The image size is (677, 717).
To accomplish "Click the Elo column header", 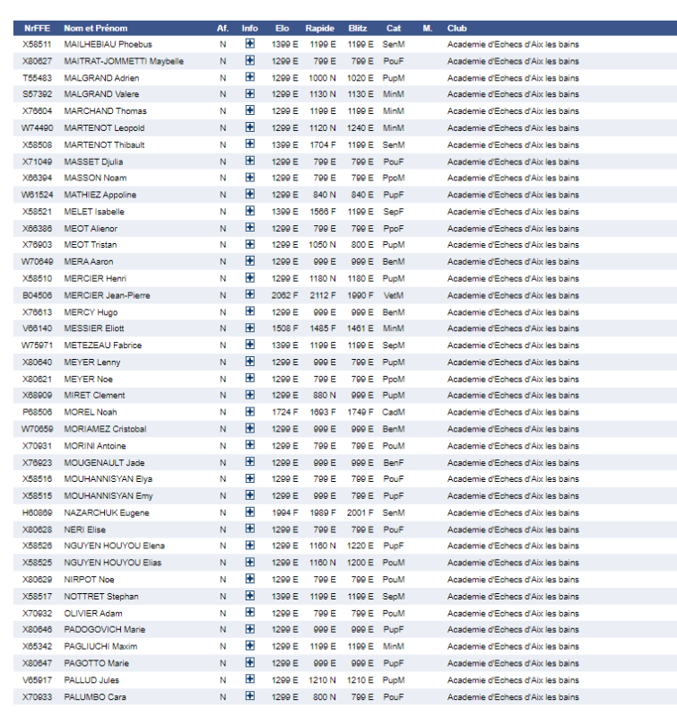I will click(283, 29).
